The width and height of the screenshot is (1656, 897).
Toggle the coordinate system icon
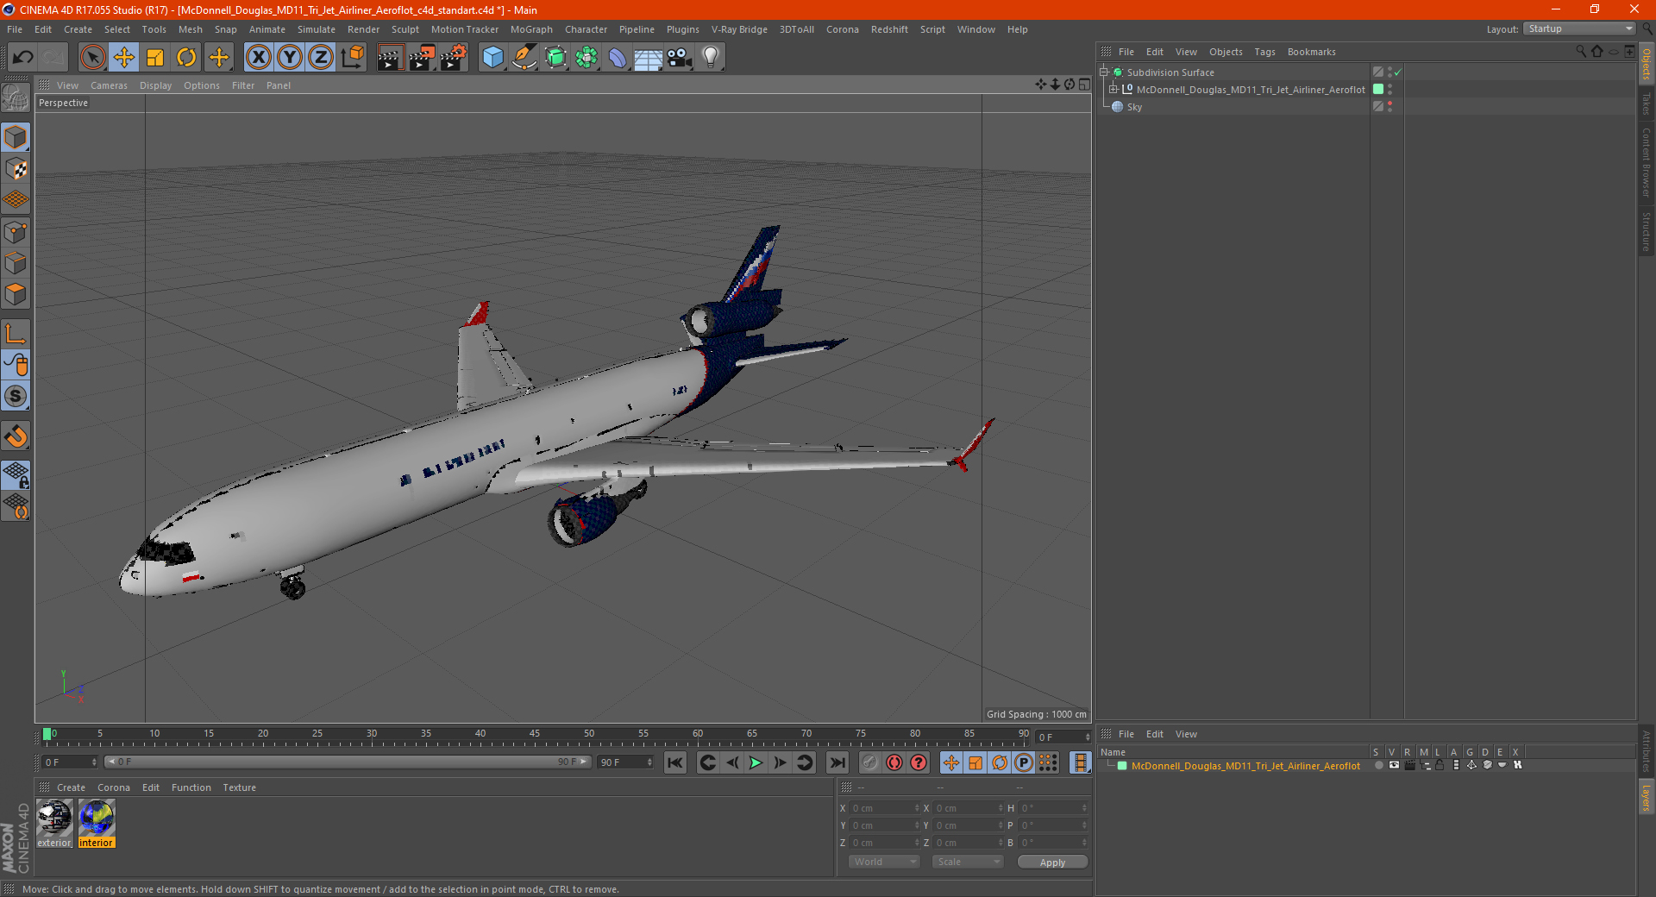352,58
